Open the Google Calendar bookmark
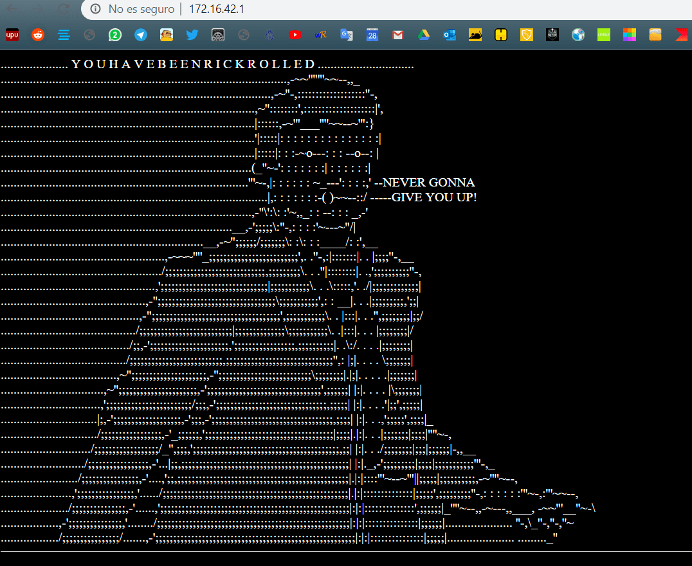This screenshot has height=566, width=692. 372,35
